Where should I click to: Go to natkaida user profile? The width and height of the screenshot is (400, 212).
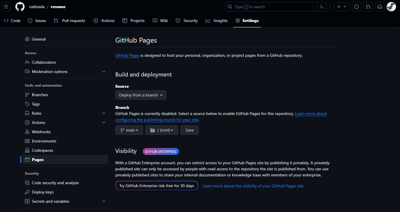[37, 7]
